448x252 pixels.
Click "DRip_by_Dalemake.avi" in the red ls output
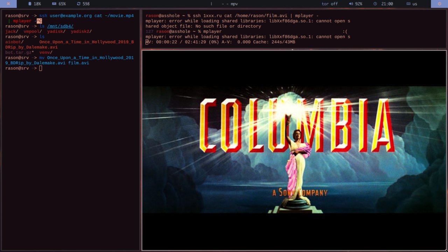pyautogui.click(x=31, y=47)
